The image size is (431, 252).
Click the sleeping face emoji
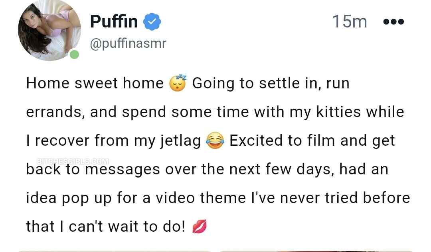click(x=178, y=83)
